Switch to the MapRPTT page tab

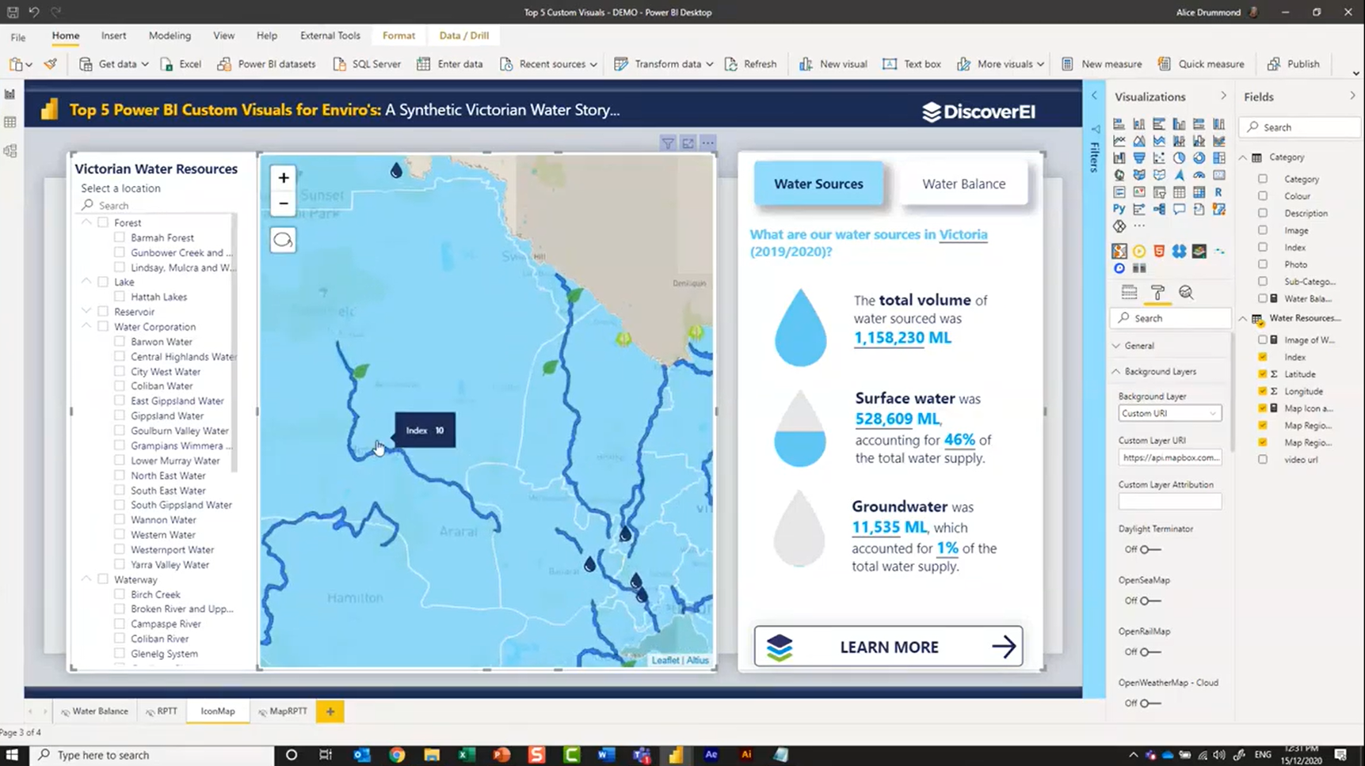click(282, 711)
